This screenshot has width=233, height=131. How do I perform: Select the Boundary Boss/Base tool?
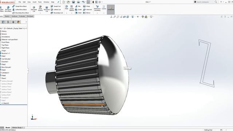[x=21, y=13]
